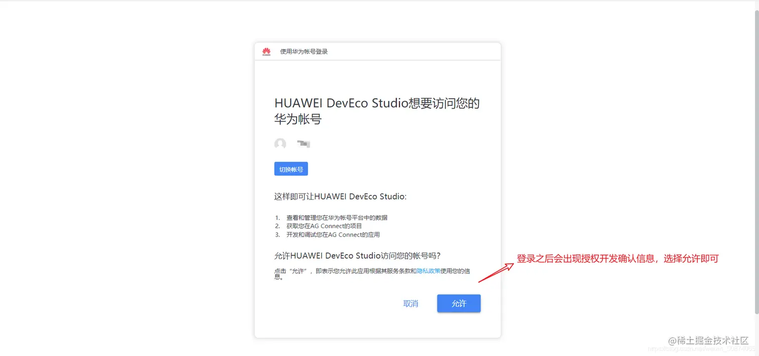Click the 允许 (Allow) button
Image resolution: width=759 pixels, height=356 pixels.
pyautogui.click(x=458, y=303)
